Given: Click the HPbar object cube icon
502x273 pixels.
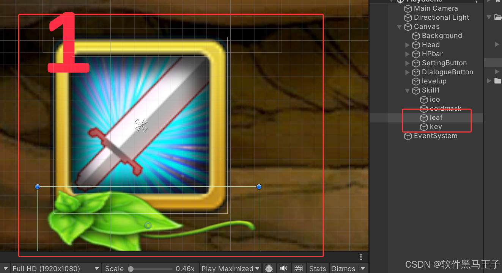Looking at the screenshot, I should (x=416, y=54).
